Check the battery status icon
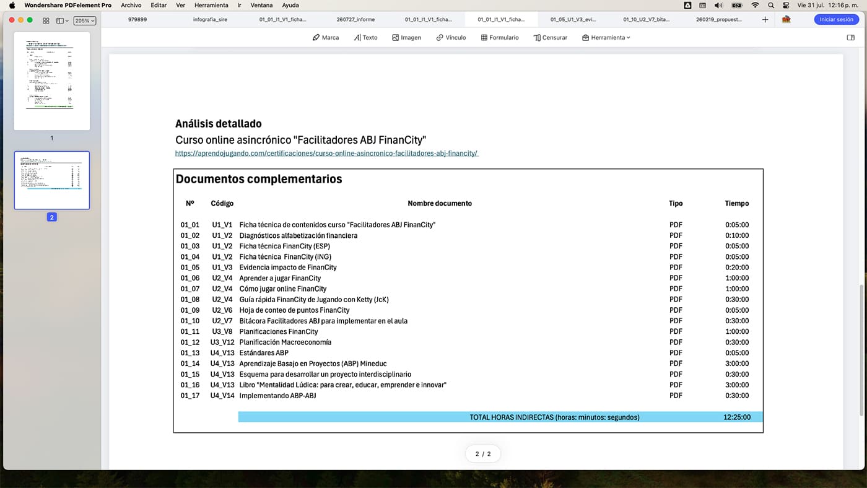The image size is (867, 488). (x=737, y=5)
